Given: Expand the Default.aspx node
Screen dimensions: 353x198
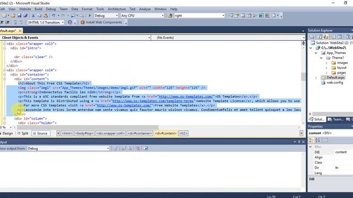Looking at the screenshot, I should [316, 78].
